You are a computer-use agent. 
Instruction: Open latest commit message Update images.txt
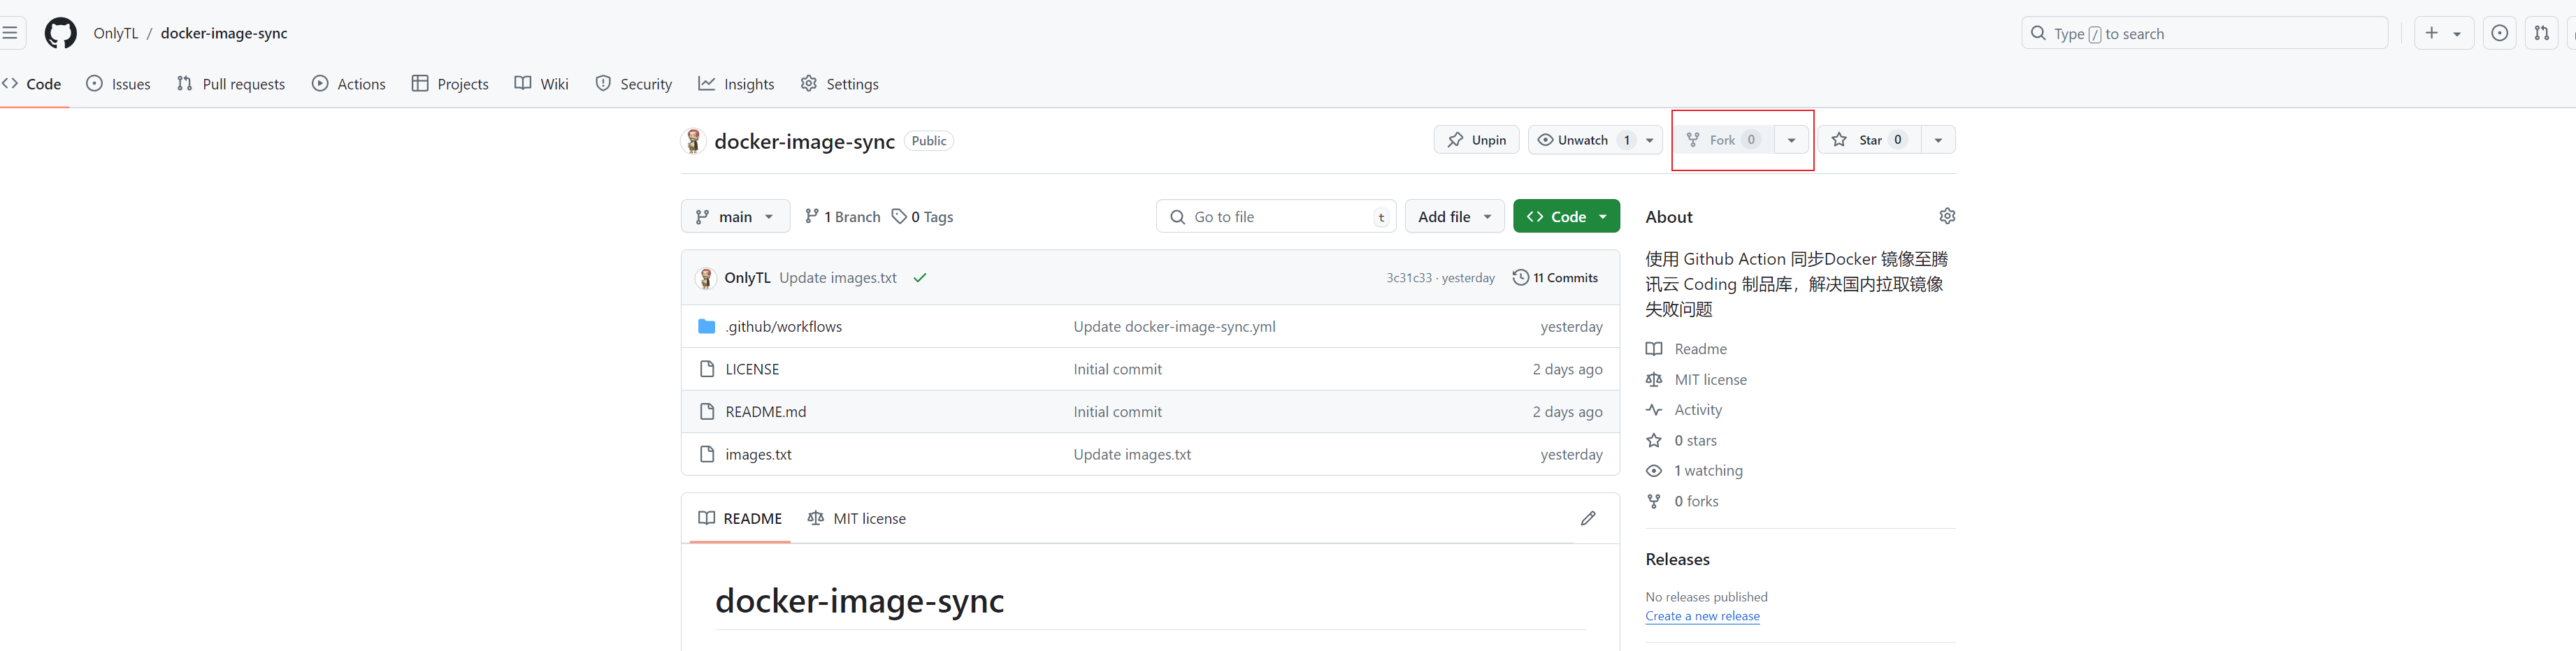837,277
